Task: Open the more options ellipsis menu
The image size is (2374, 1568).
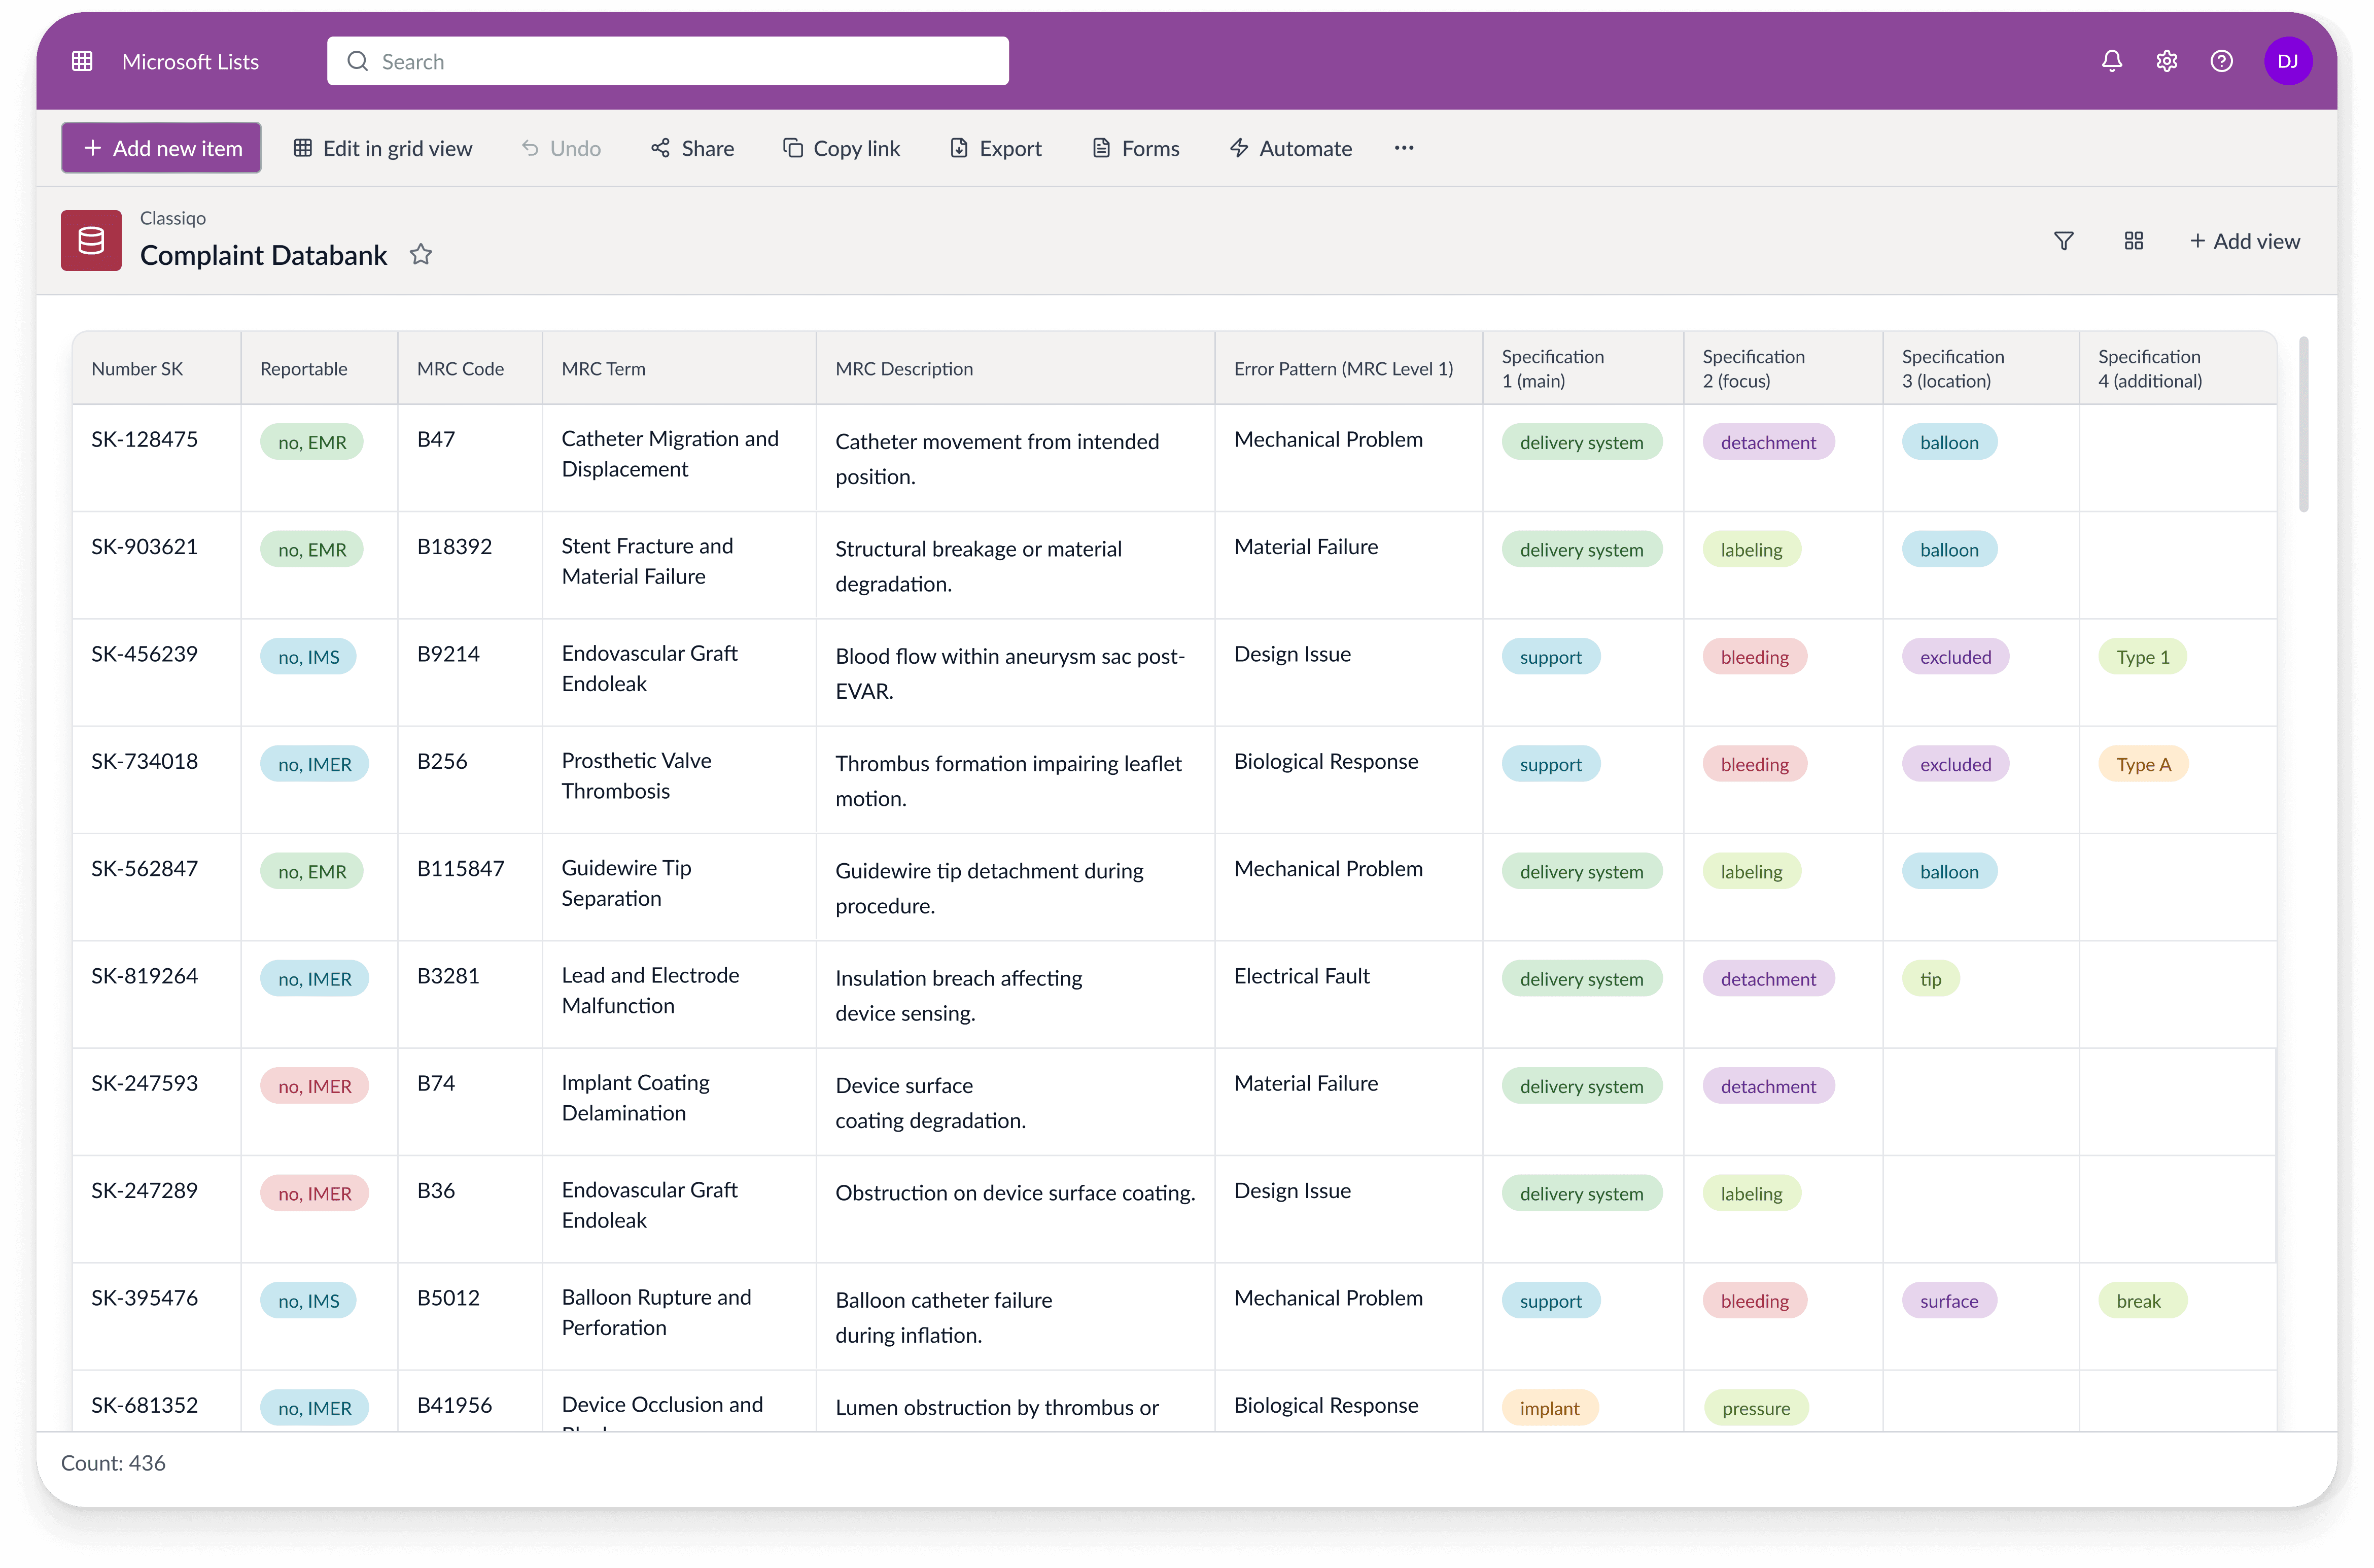Action: [1404, 148]
